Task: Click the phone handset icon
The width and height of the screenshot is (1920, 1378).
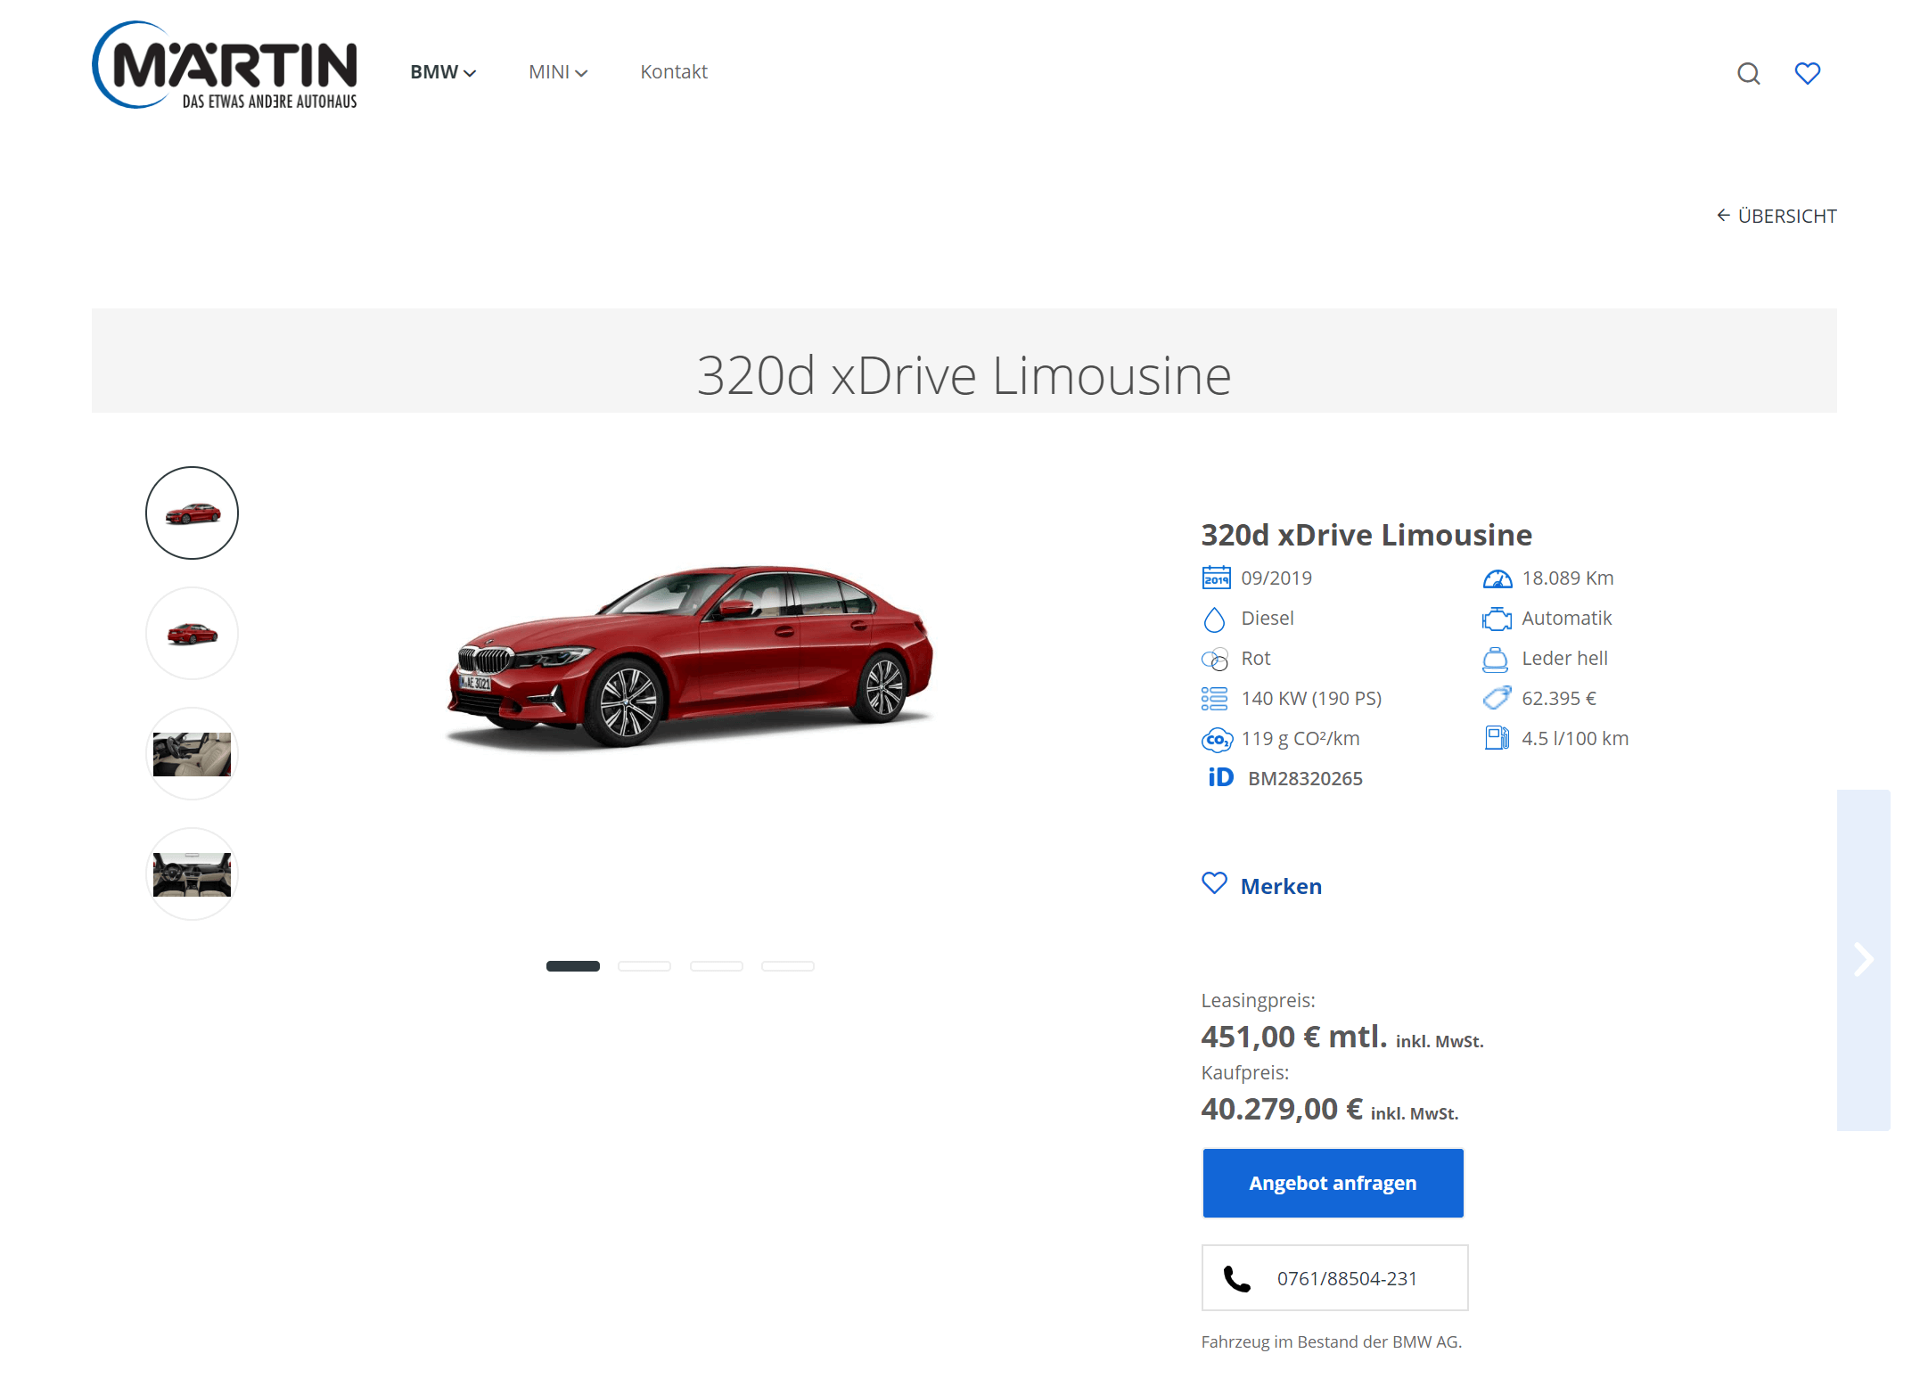Action: click(x=1236, y=1279)
